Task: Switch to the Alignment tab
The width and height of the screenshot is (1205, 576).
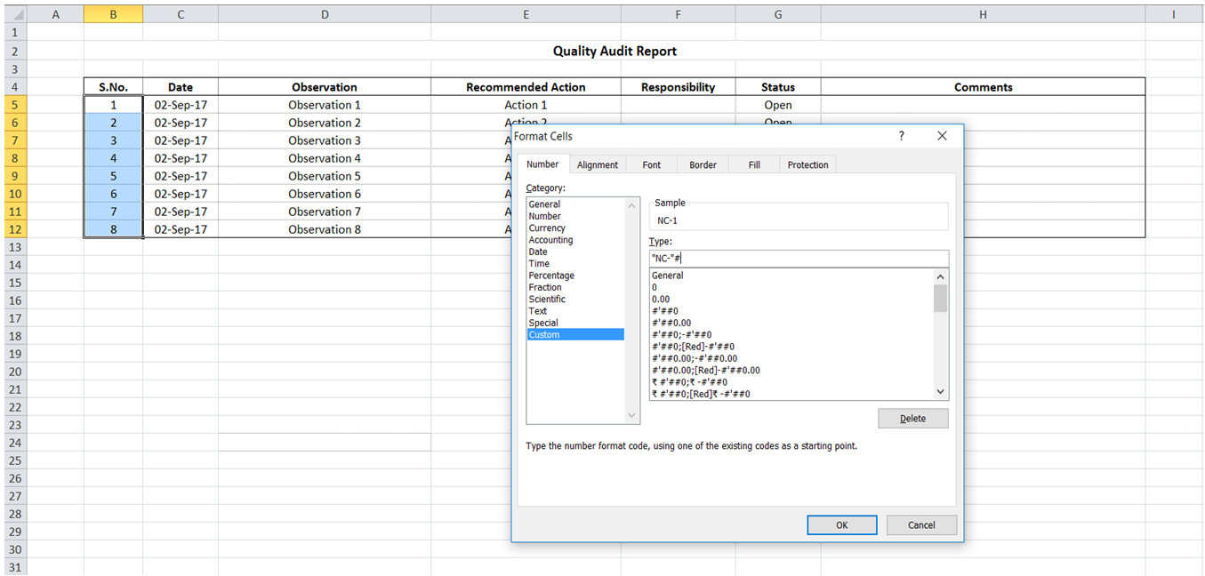Action: (x=597, y=164)
